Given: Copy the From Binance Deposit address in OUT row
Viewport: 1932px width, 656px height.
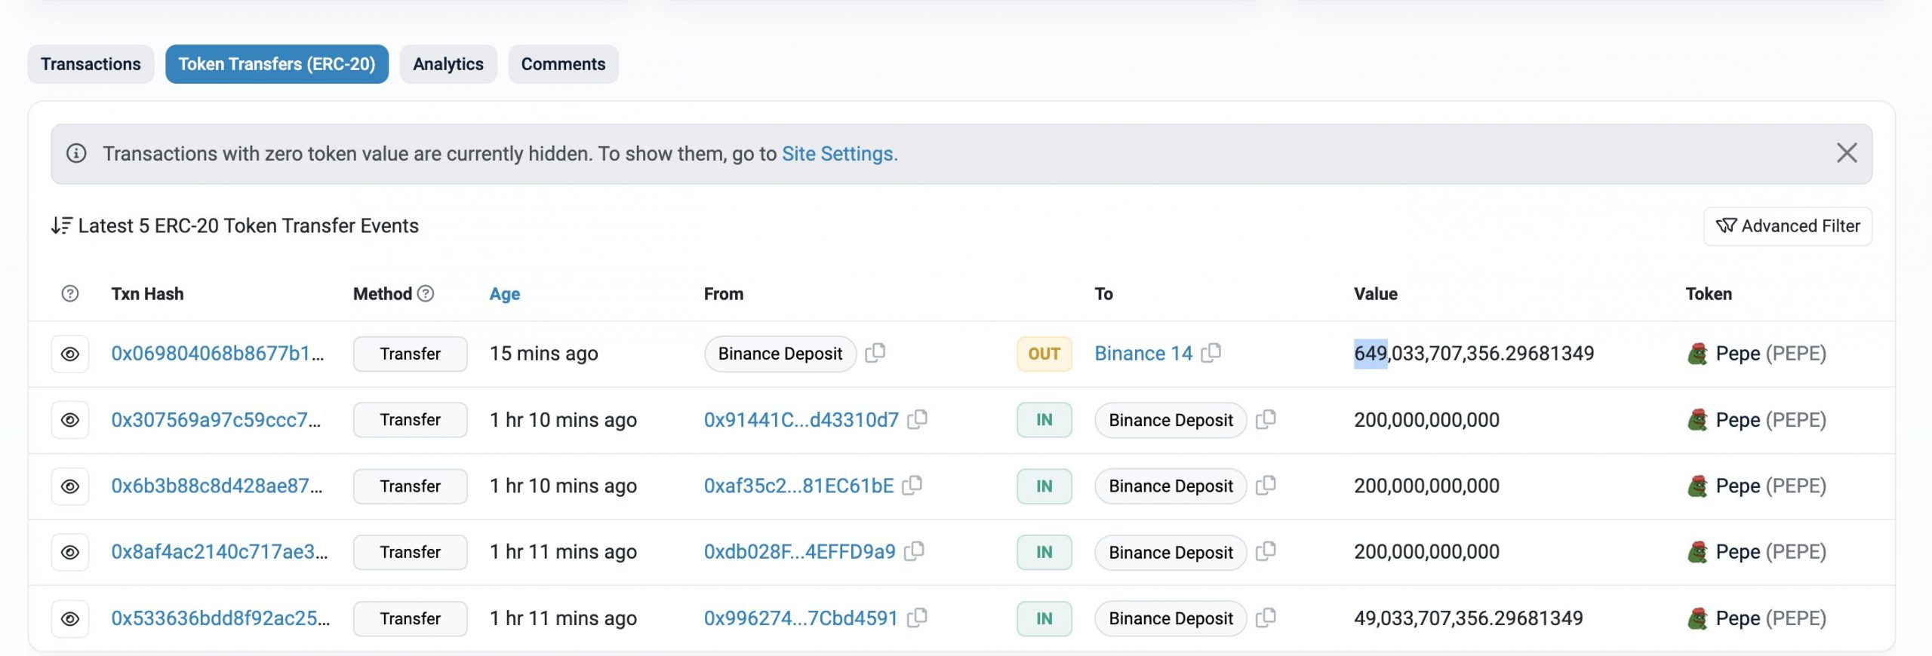Looking at the screenshot, I should pyautogui.click(x=875, y=352).
